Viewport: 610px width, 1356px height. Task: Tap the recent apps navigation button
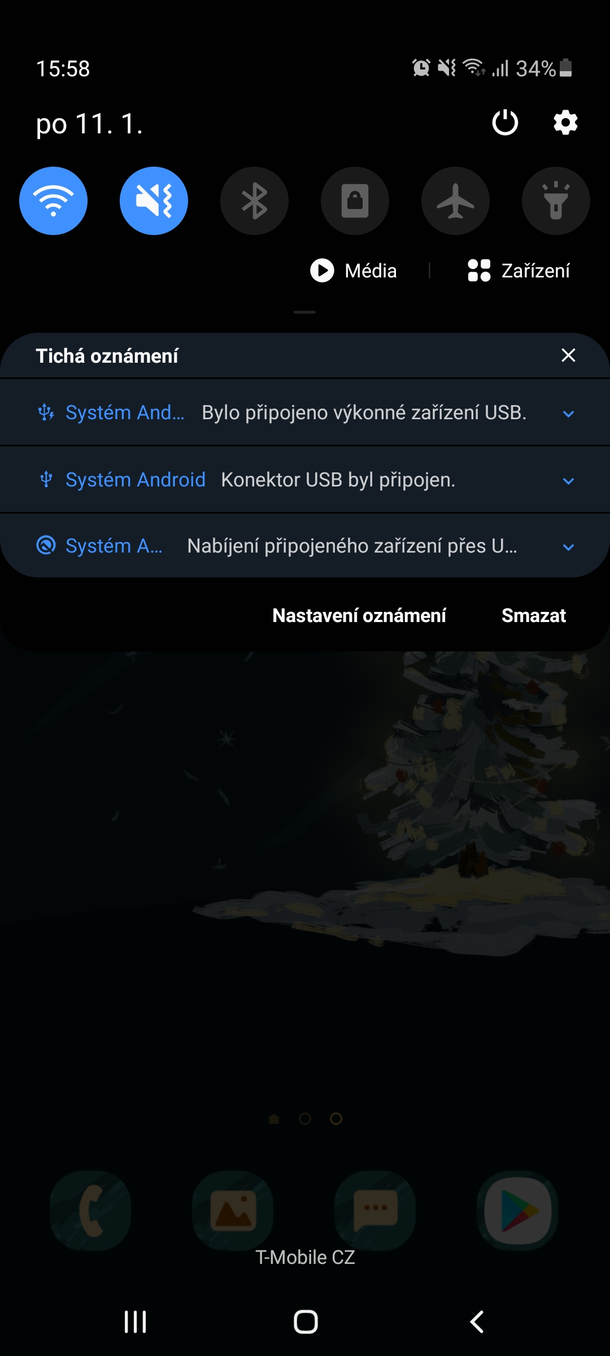pyautogui.click(x=135, y=1322)
